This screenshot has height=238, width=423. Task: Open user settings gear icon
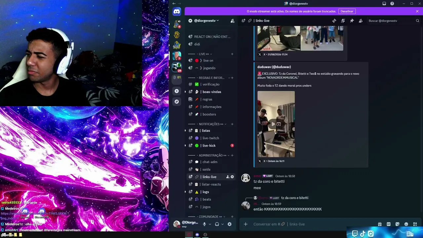(230, 224)
